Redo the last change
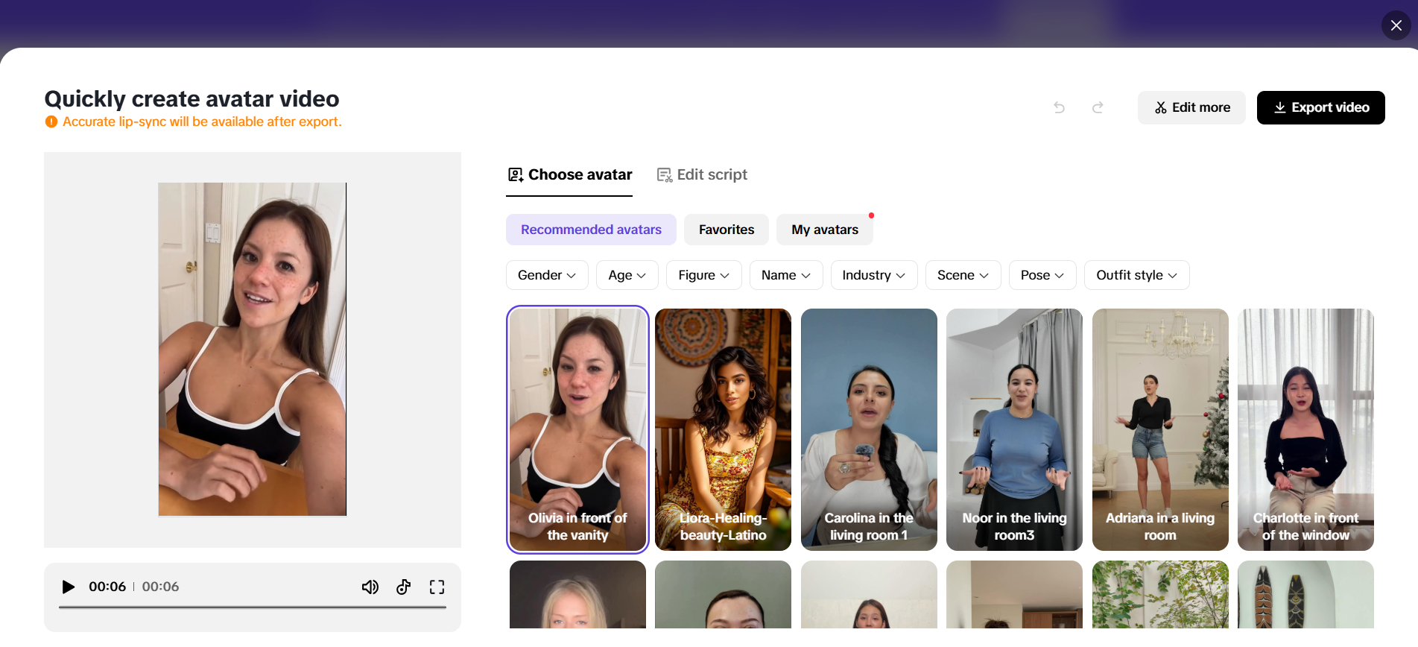Screen dimensions: 1418x647 (x=1098, y=107)
